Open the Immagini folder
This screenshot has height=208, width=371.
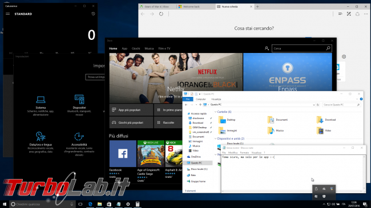point(228,130)
